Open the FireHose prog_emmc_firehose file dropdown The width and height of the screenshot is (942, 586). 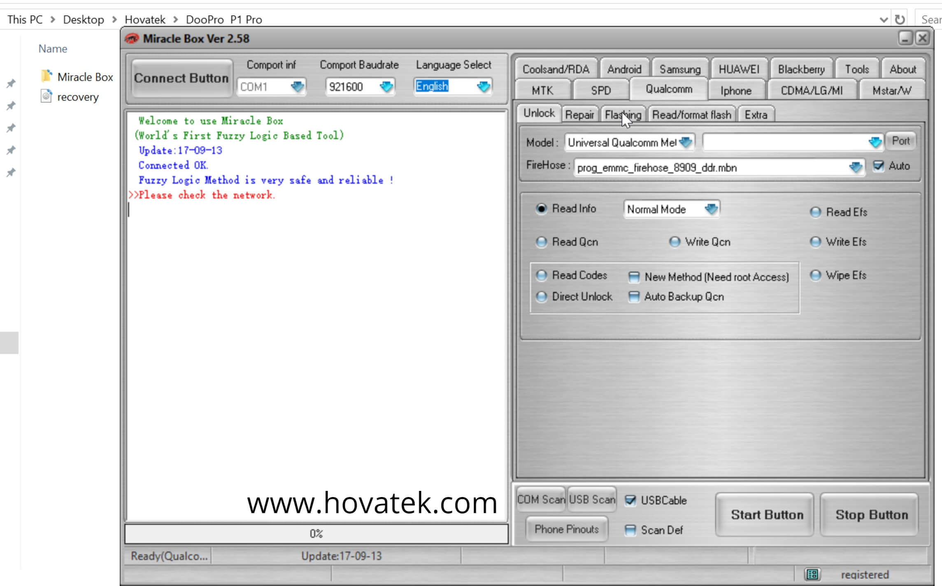pyautogui.click(x=855, y=167)
